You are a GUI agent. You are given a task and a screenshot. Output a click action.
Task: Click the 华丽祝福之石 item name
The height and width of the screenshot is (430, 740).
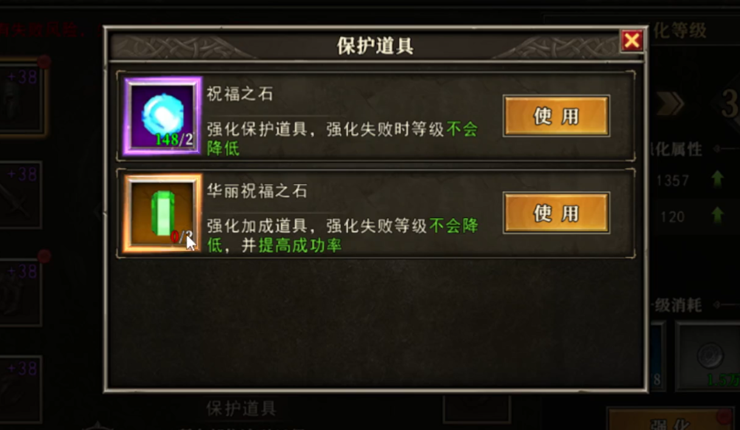[x=257, y=191]
